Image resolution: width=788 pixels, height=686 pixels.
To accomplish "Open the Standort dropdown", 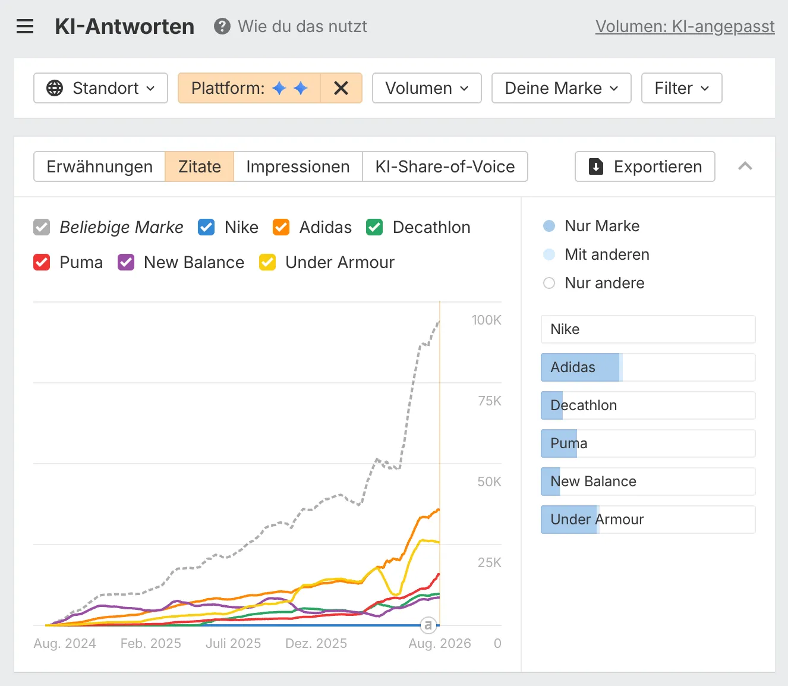I will (x=101, y=88).
